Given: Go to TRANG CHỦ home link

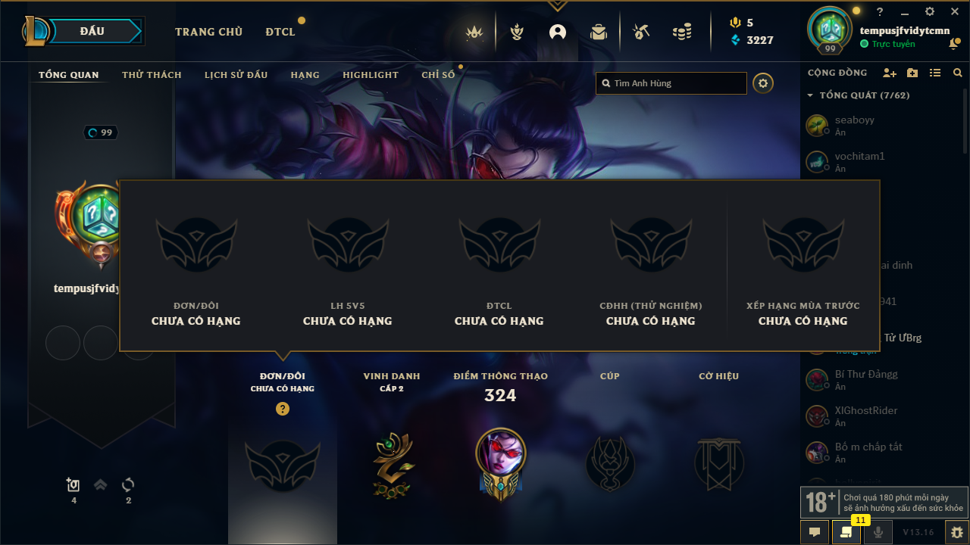Looking at the screenshot, I should click(x=208, y=32).
